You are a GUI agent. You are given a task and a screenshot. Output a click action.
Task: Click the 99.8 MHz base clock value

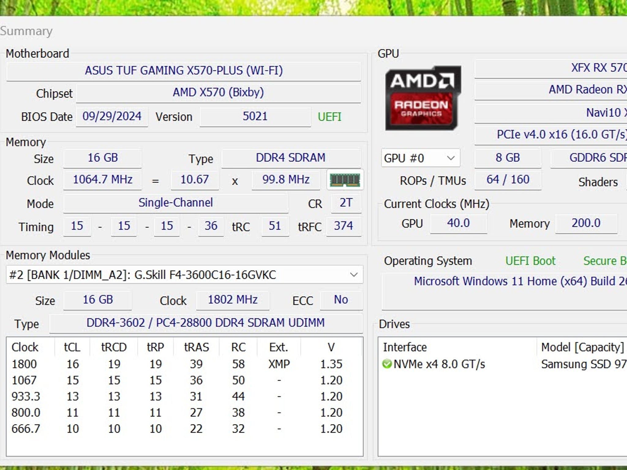click(286, 180)
